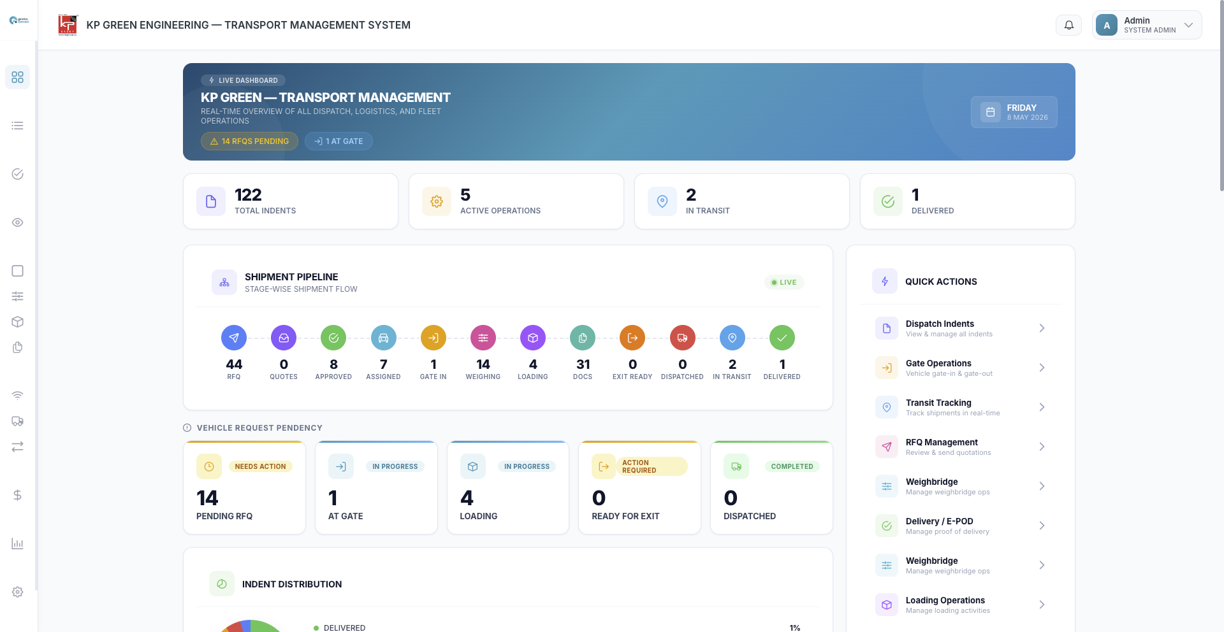The image size is (1224, 632).
Task: Expand Transit Tracking chevron arrow
Action: (1042, 407)
